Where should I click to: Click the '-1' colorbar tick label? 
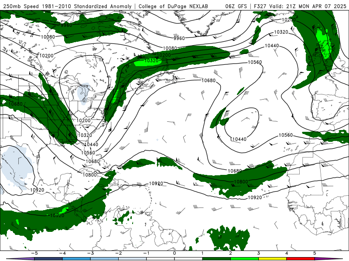pyautogui.click(x=146, y=253)
